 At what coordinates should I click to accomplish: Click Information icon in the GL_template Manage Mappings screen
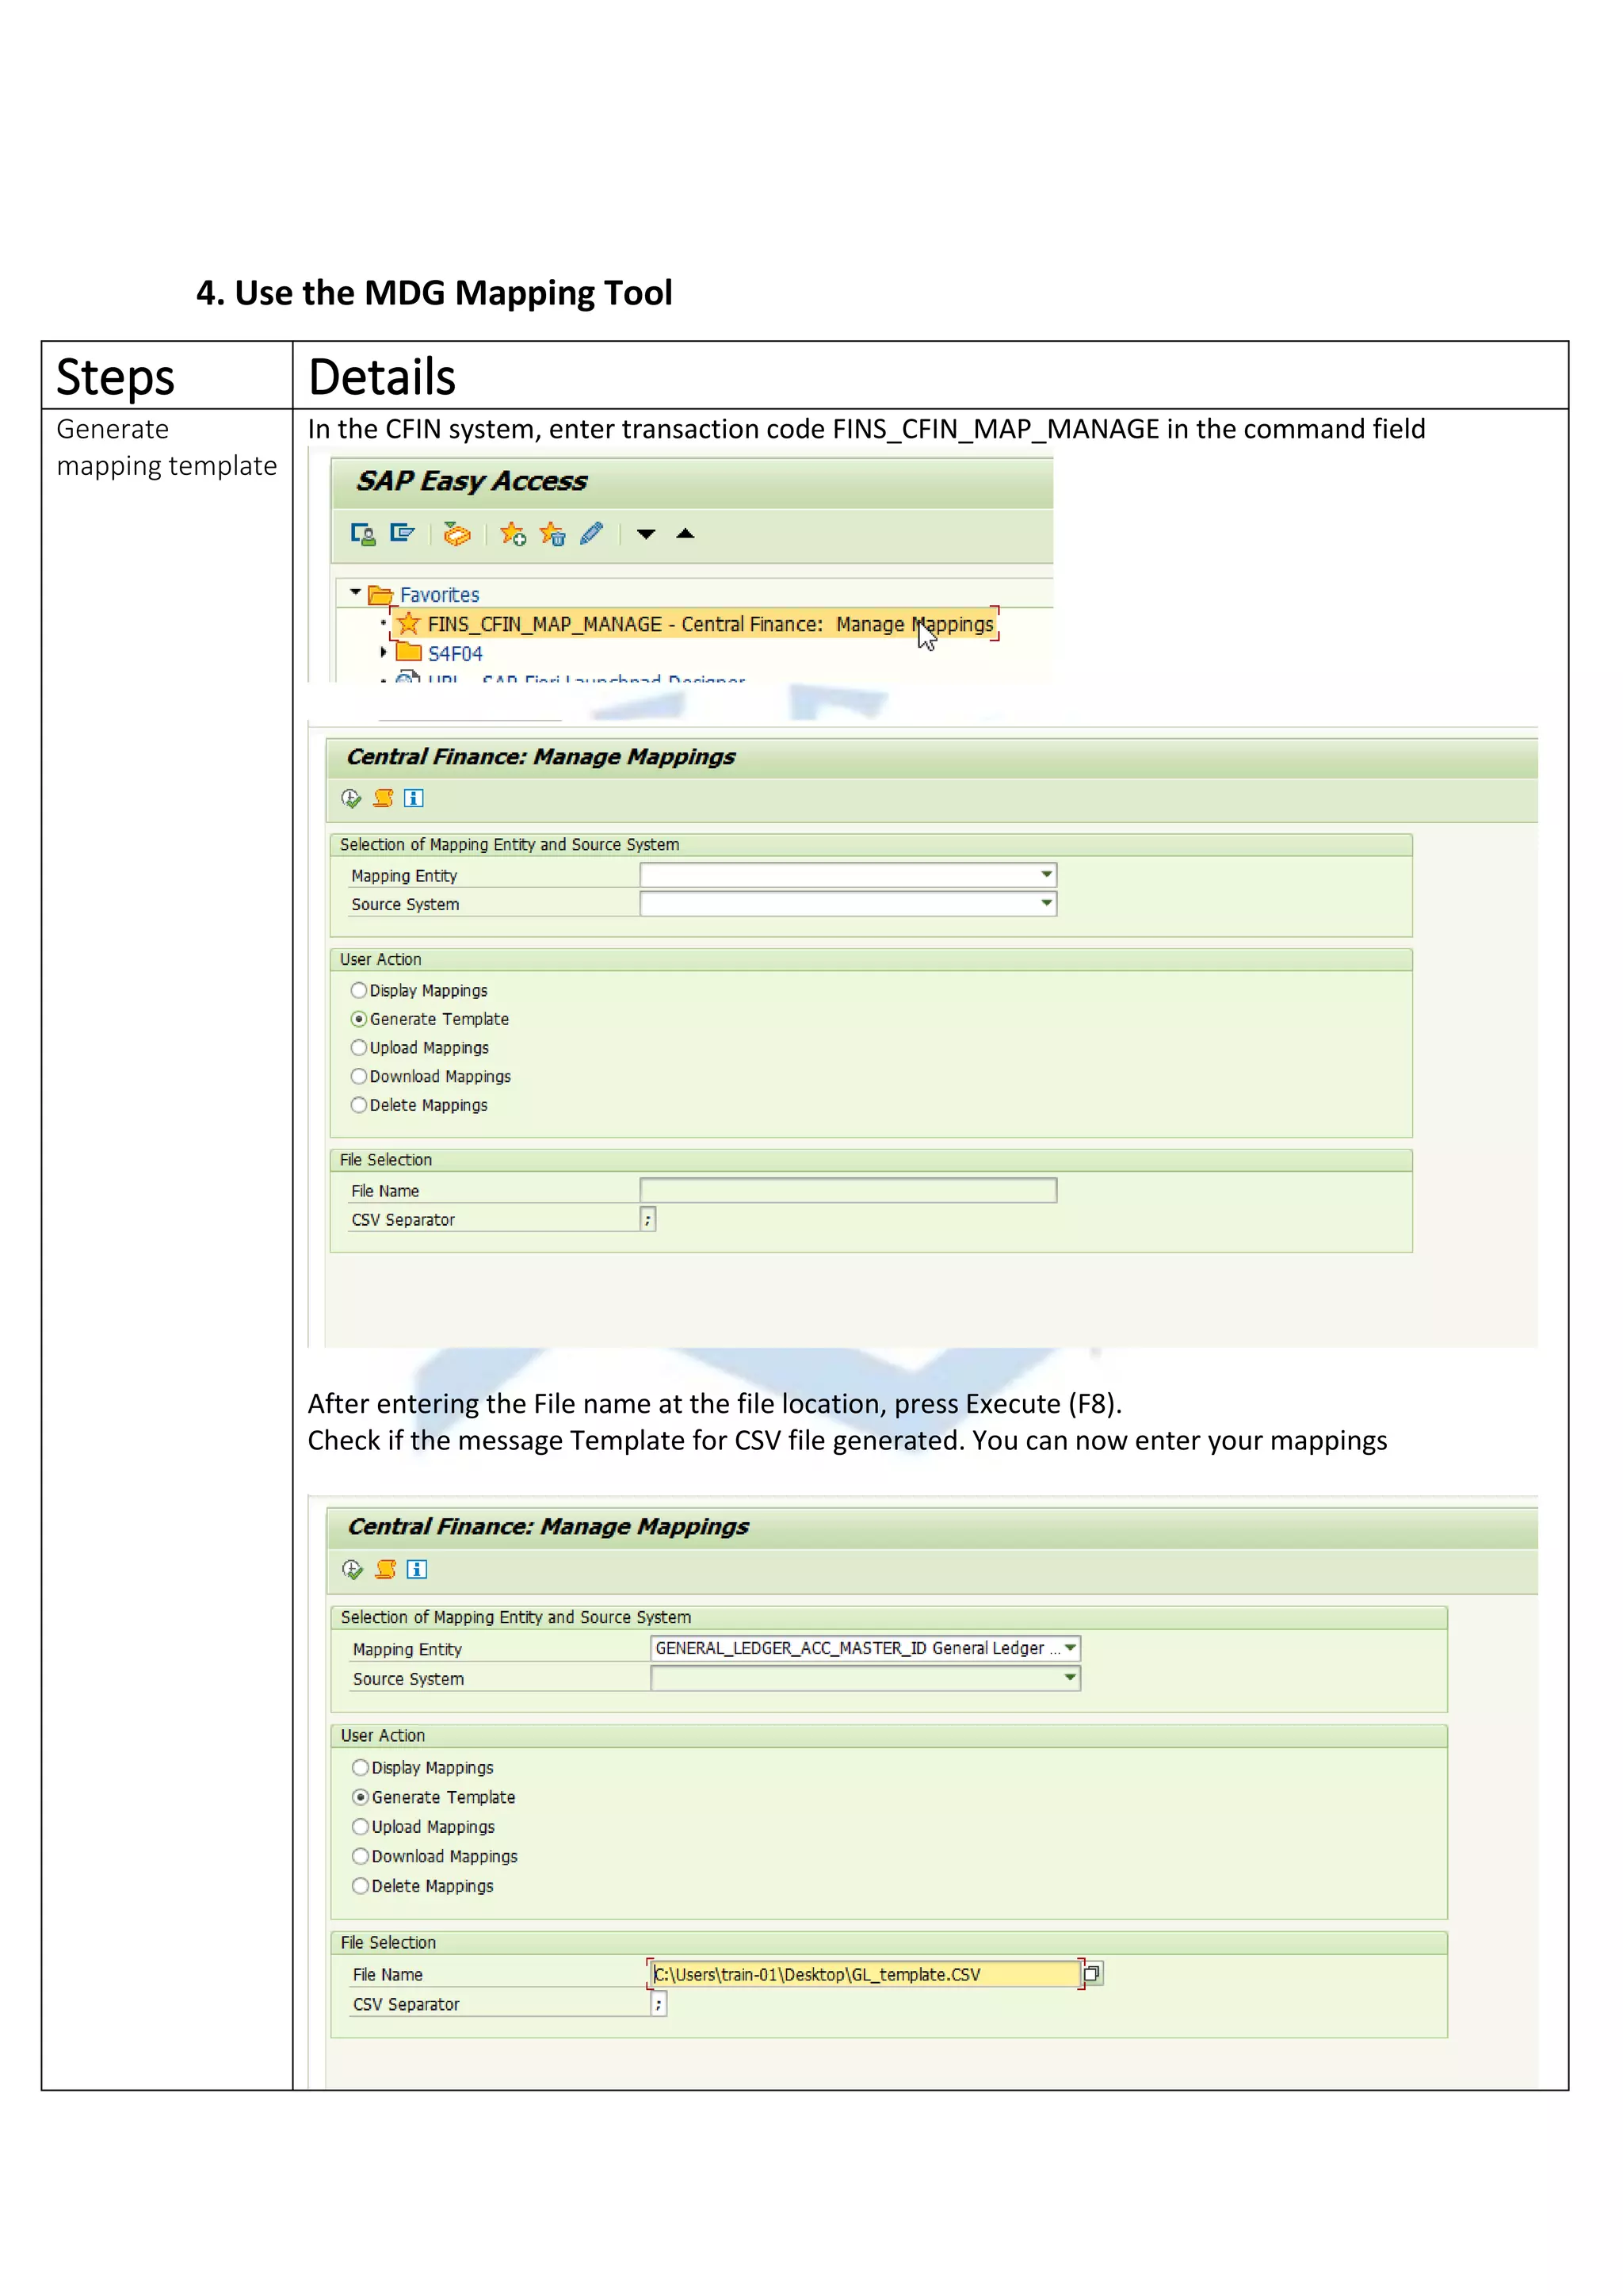click(x=418, y=1569)
